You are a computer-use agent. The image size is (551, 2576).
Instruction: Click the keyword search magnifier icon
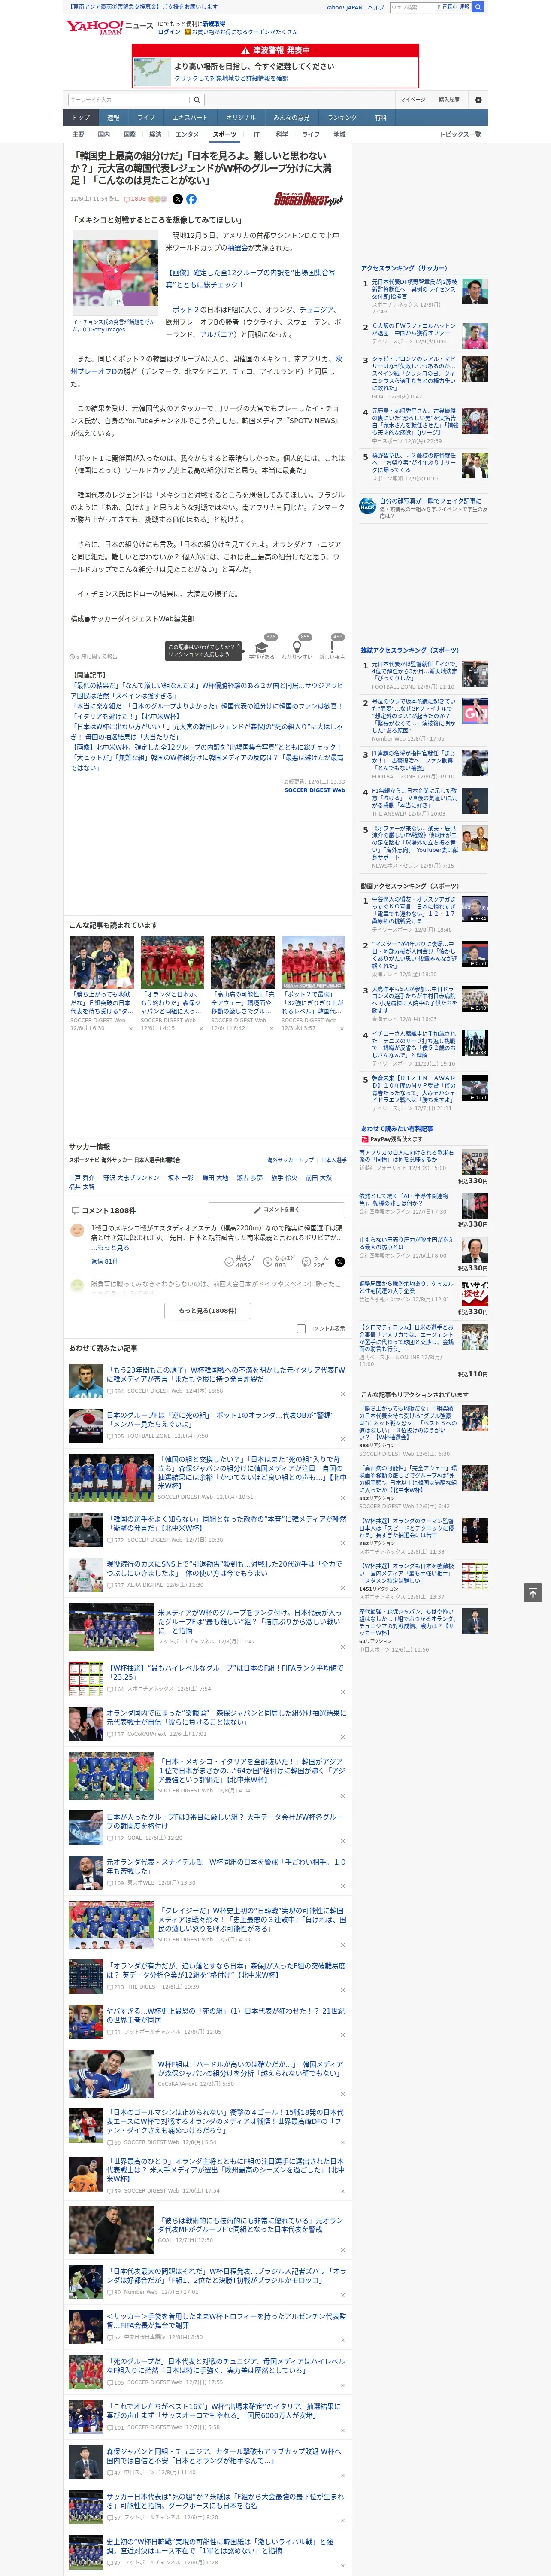pyautogui.click(x=197, y=100)
